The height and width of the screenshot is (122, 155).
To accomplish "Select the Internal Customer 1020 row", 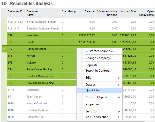I will pyautogui.click(x=37, y=103).
